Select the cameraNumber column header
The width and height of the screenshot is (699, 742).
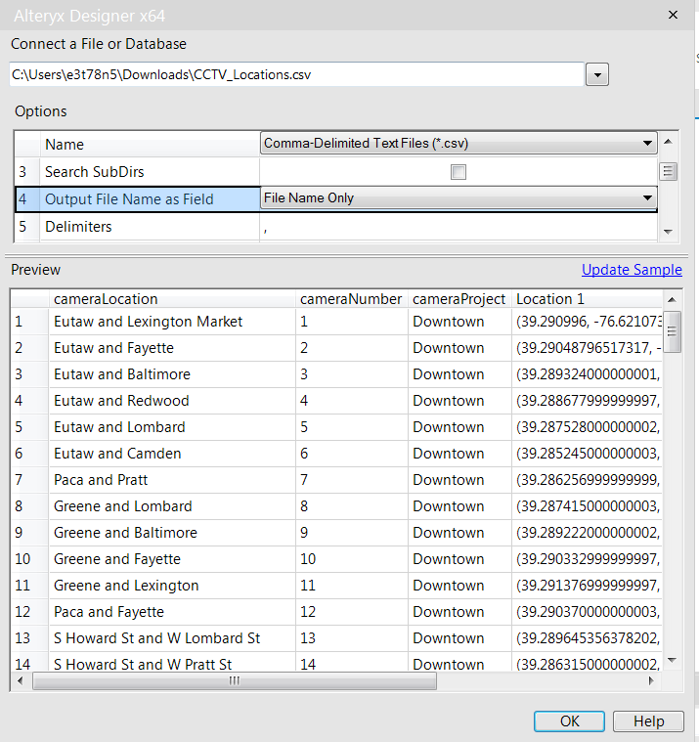click(x=351, y=299)
